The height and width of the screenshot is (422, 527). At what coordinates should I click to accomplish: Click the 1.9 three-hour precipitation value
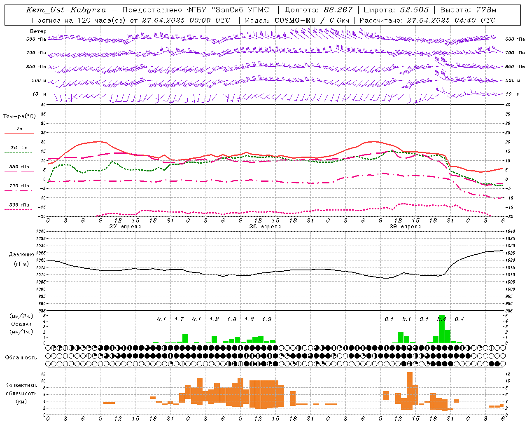point(267,319)
